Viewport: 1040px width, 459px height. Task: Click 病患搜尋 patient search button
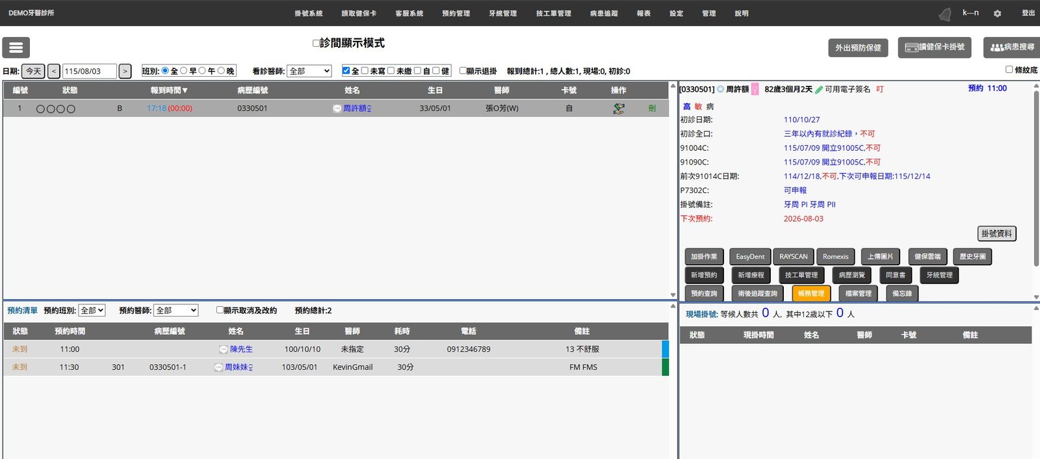point(1011,47)
